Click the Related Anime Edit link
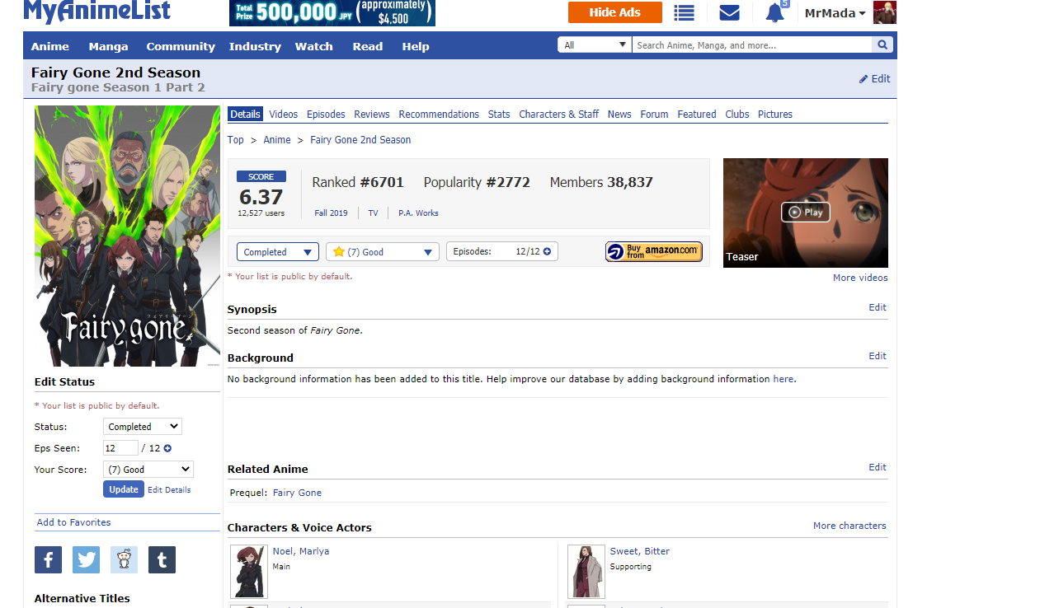Screen dimensions: 1040x608 click(878, 467)
